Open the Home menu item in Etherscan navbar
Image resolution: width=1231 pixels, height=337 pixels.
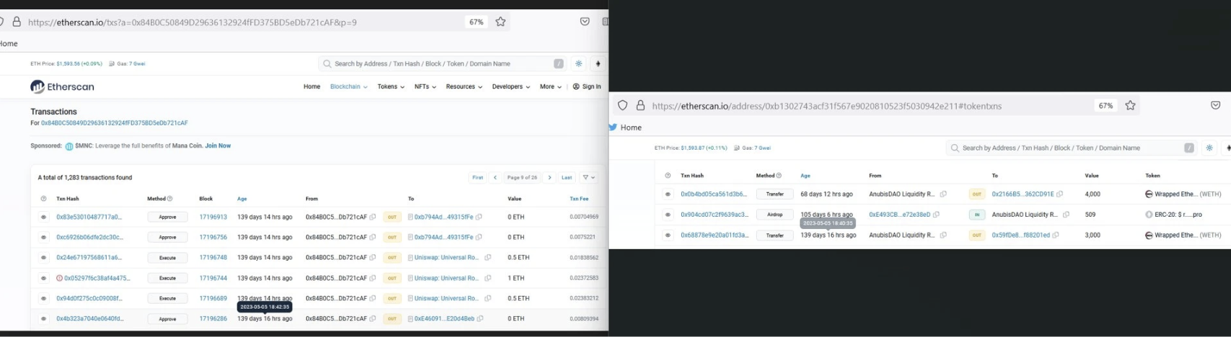pos(312,87)
